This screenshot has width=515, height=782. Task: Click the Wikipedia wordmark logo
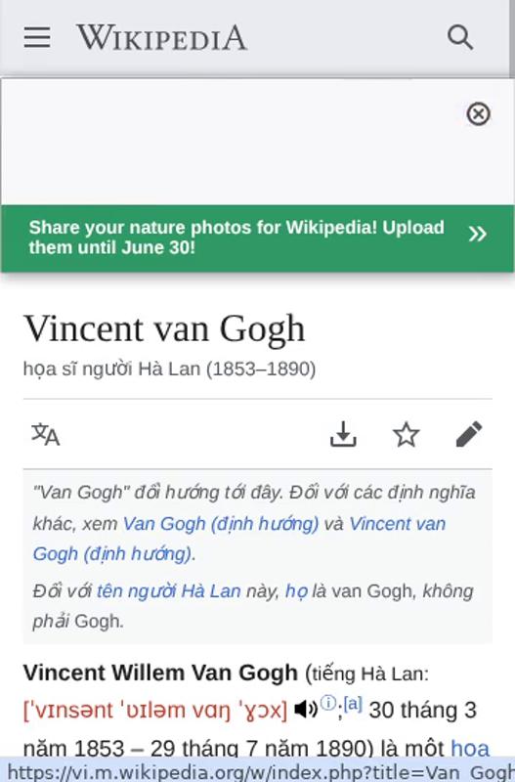point(161,37)
